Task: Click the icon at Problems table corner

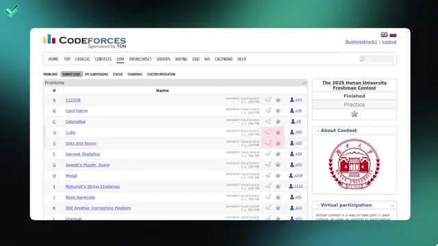Action: (304, 83)
